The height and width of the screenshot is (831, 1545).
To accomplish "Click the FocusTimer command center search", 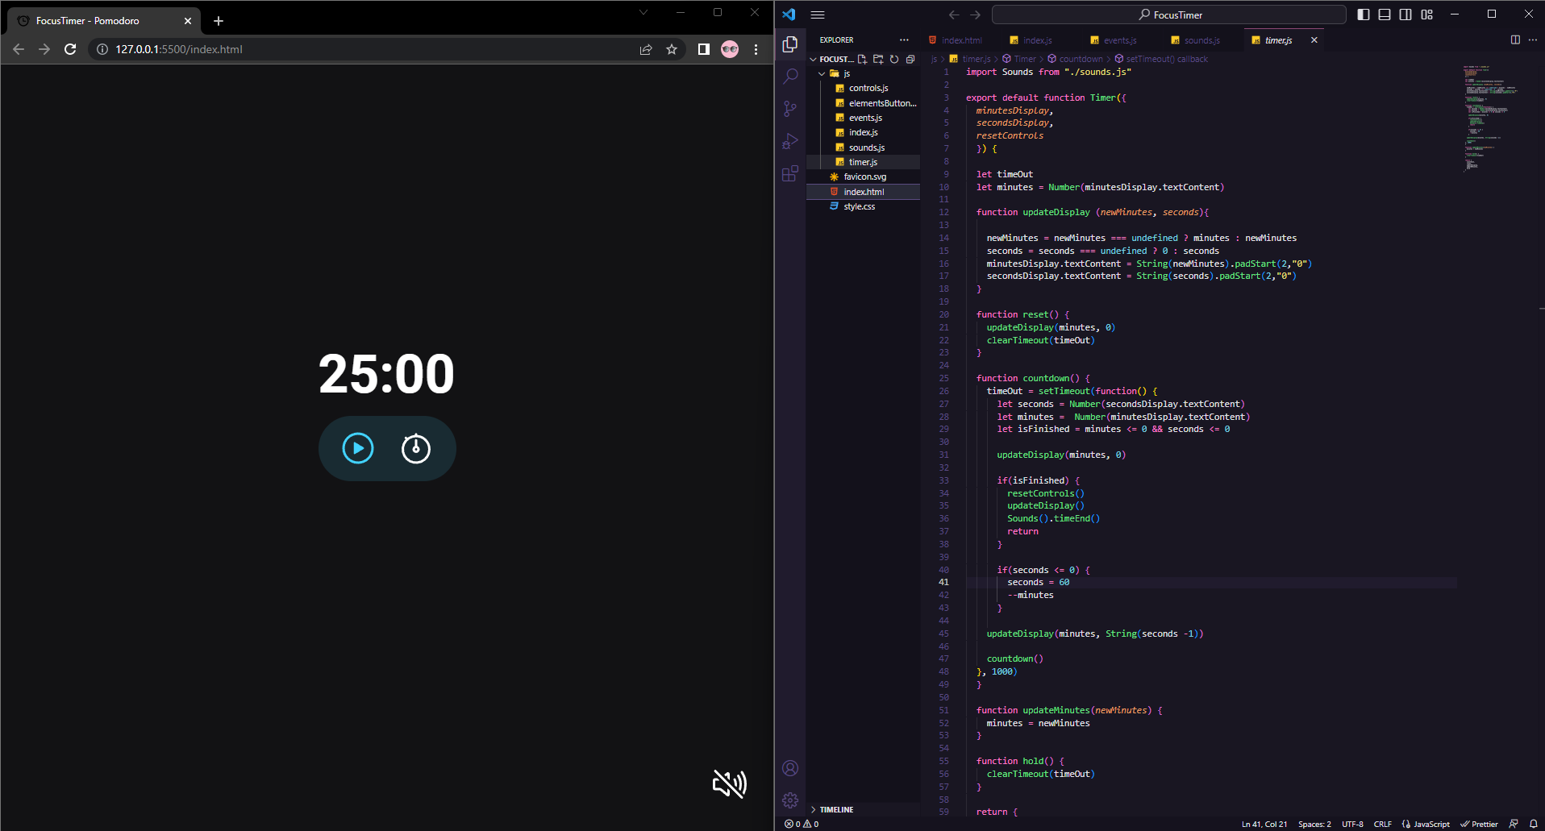I will [x=1169, y=15].
